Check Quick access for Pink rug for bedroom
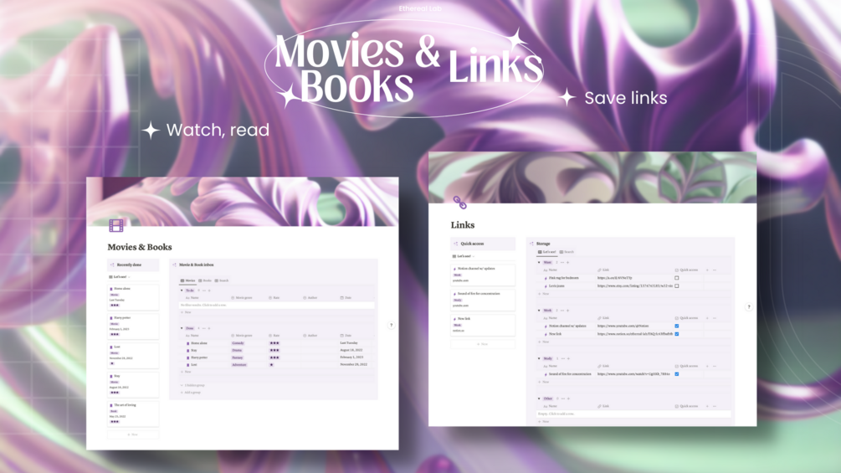 coord(676,278)
